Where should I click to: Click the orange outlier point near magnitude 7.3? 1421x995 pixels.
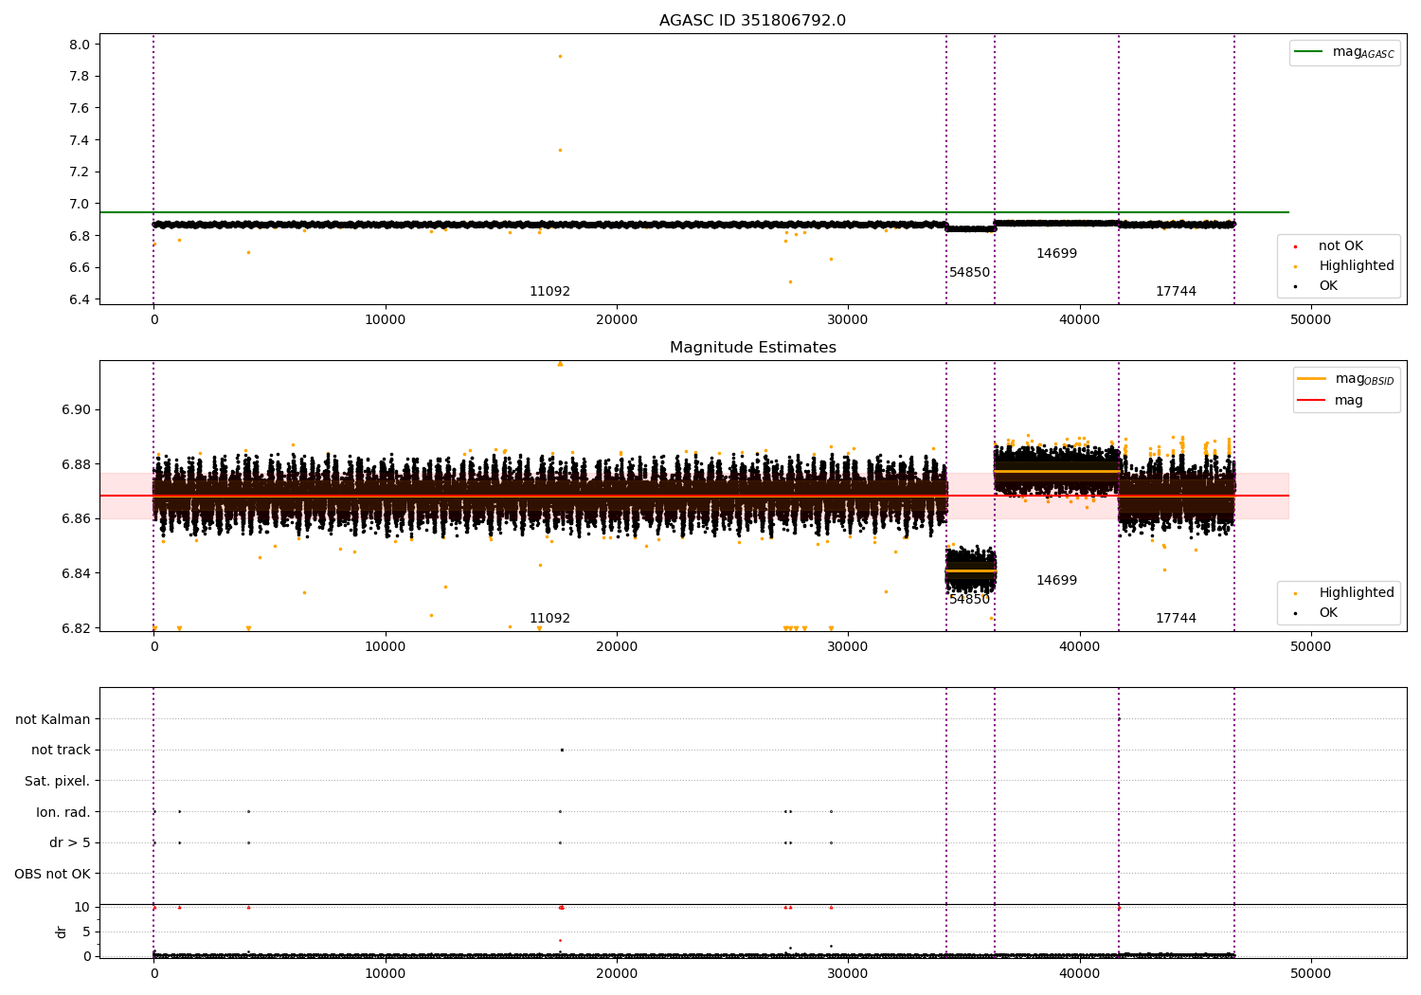(560, 150)
